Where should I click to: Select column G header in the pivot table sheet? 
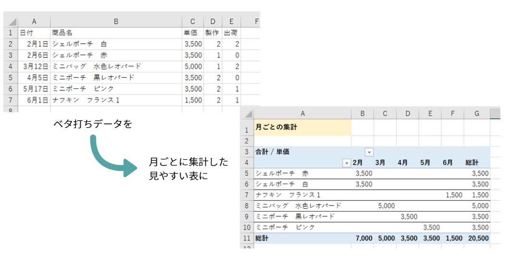coord(477,114)
